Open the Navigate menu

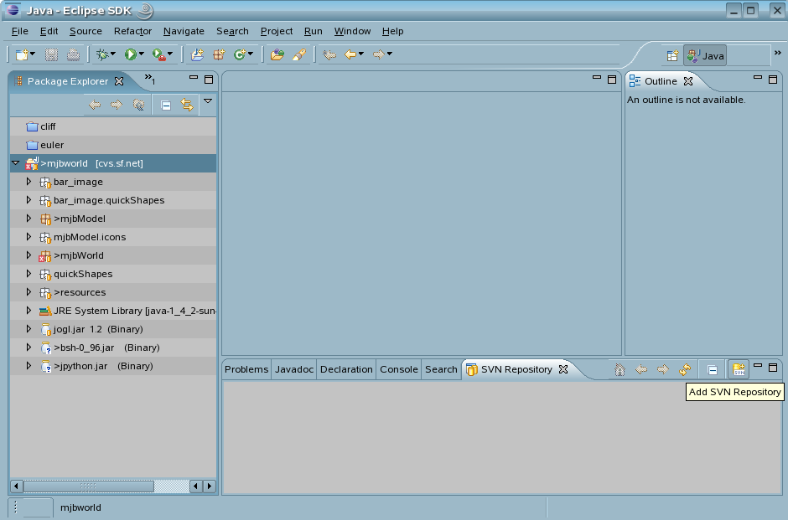click(184, 31)
